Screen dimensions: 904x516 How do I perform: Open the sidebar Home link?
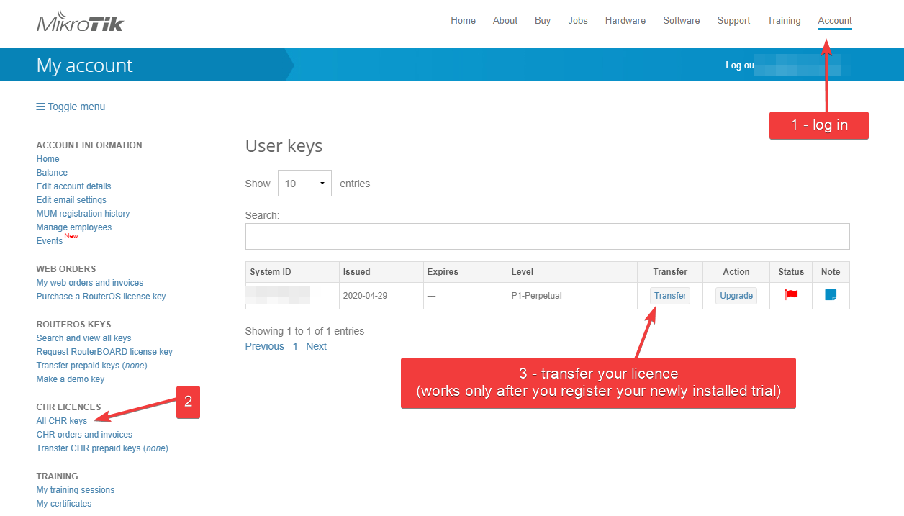(x=48, y=159)
